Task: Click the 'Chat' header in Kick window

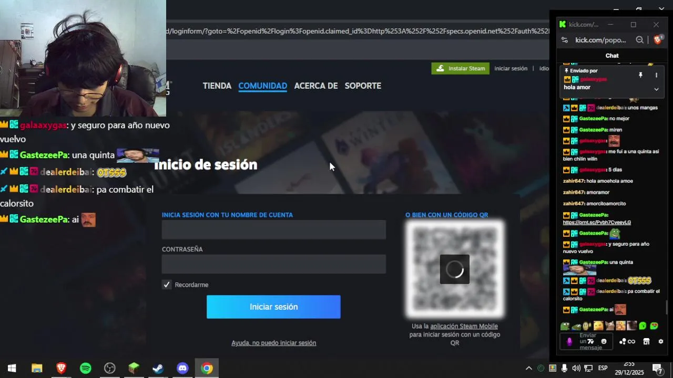Action: point(611,56)
